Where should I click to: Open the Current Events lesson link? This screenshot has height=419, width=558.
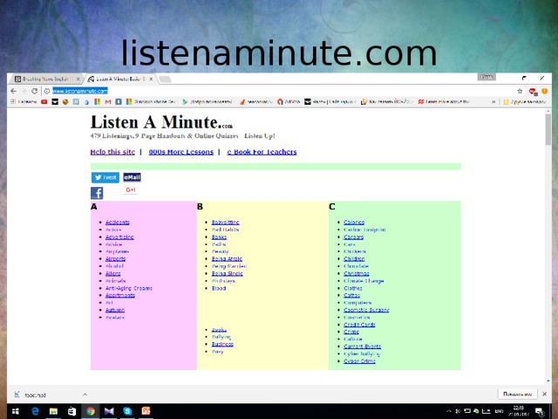(x=363, y=347)
